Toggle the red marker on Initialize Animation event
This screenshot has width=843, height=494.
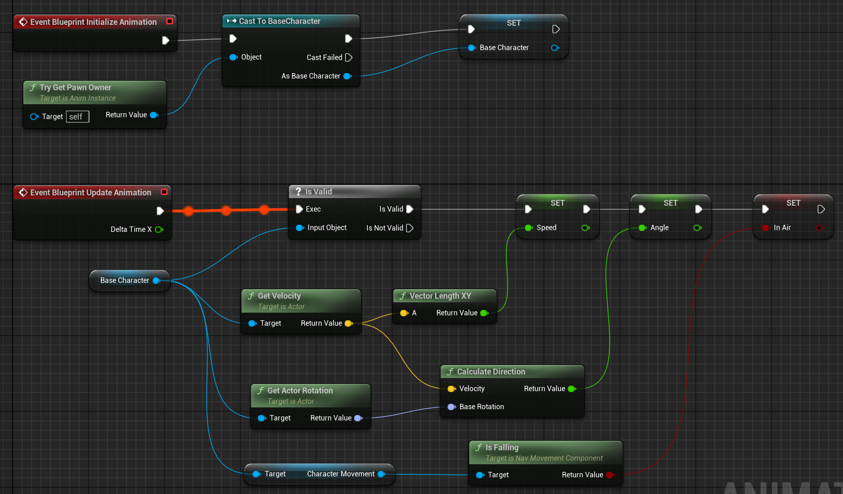tap(170, 21)
